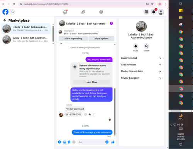The height and width of the screenshot is (149, 193).
Task: Click the back arrow beside Marketplace
Action: tap(5, 20)
